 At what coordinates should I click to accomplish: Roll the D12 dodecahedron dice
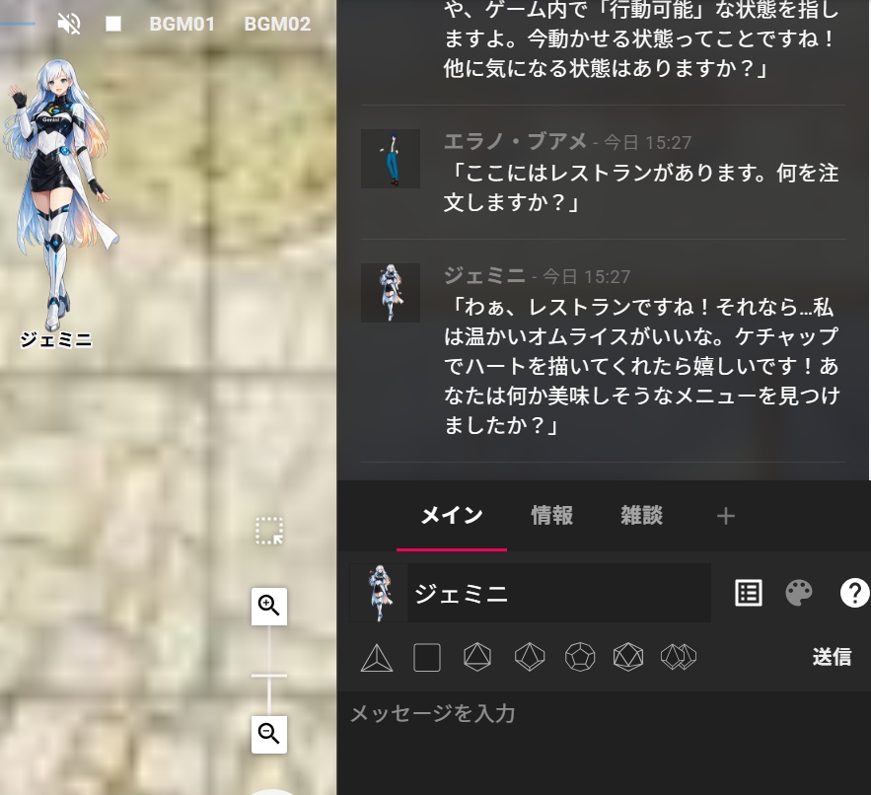click(x=580, y=657)
